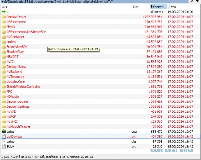Sort by the Размер column header
The height and width of the screenshot is (160, 201).
[x=158, y=7]
